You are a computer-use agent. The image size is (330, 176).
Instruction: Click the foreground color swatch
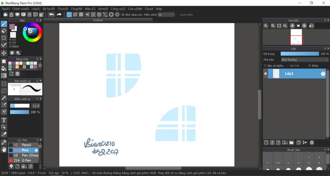click(12, 26)
